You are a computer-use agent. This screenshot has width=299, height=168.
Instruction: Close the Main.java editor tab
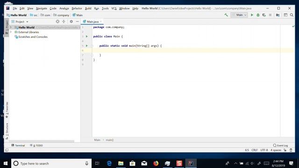tap(101, 21)
